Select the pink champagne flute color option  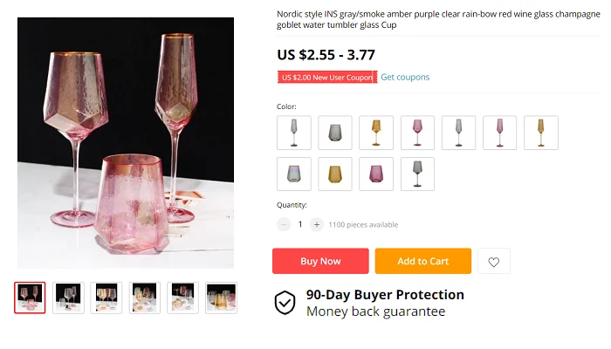499,133
